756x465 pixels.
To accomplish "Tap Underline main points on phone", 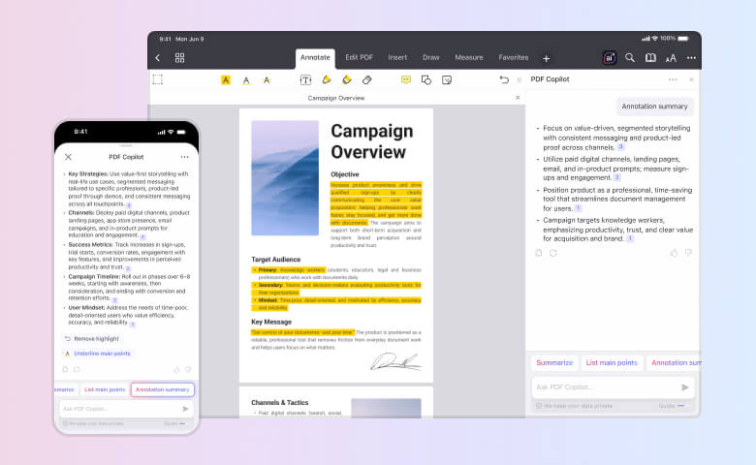I will click(100, 354).
